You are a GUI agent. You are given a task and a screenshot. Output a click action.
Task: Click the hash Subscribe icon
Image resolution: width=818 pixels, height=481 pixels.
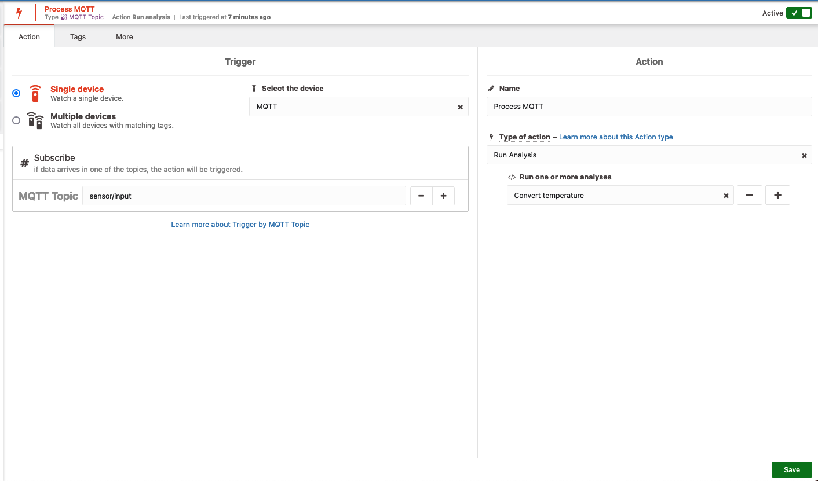tap(25, 163)
